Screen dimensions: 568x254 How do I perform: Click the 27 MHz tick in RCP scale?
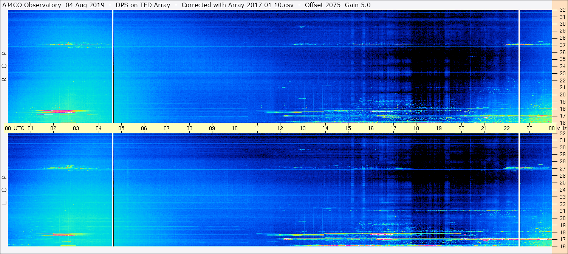click(562, 45)
